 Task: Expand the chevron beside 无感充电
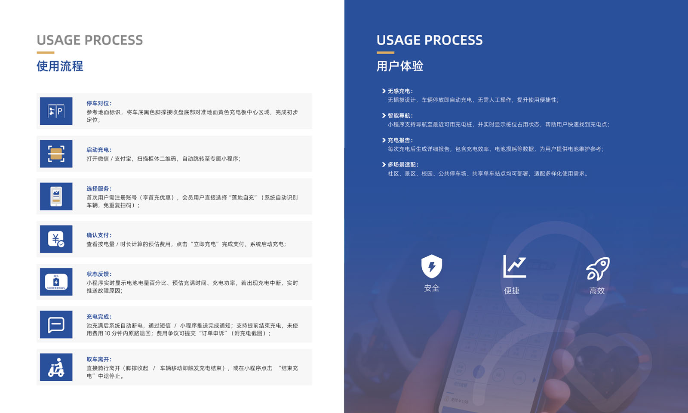tap(384, 91)
